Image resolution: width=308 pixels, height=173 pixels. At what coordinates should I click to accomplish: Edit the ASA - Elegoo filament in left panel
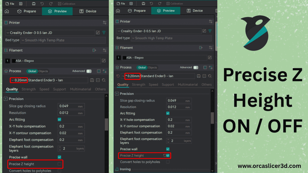click(x=104, y=61)
